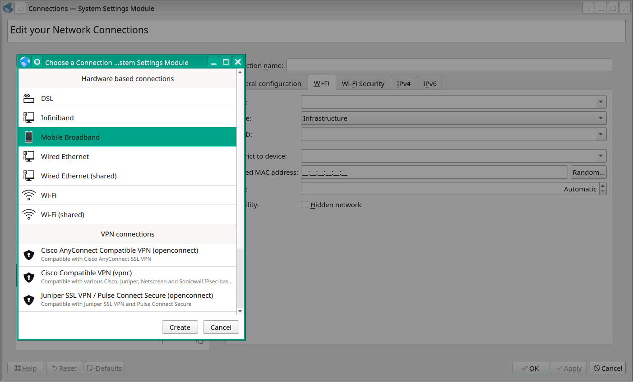633x382 pixels.
Task: Select the DSL connection type
Action: [x=127, y=98]
